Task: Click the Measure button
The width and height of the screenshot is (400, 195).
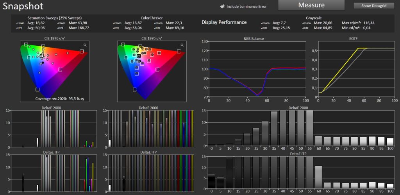Action: coord(311,5)
